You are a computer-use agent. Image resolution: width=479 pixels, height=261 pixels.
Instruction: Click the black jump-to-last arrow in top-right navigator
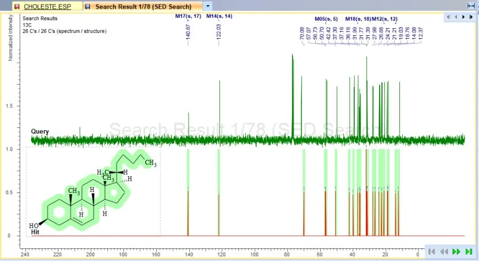pos(471,17)
